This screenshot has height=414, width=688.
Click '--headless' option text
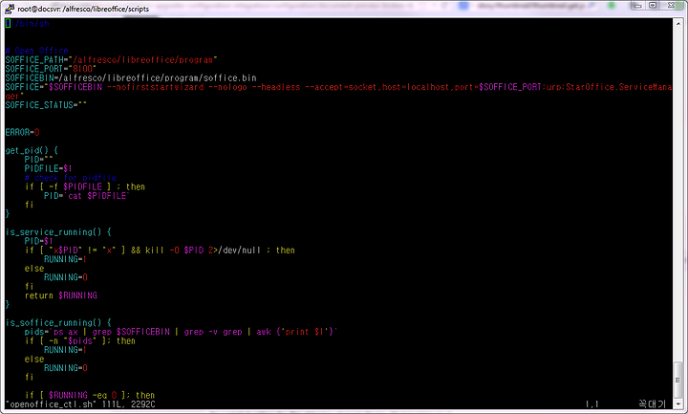click(x=276, y=87)
